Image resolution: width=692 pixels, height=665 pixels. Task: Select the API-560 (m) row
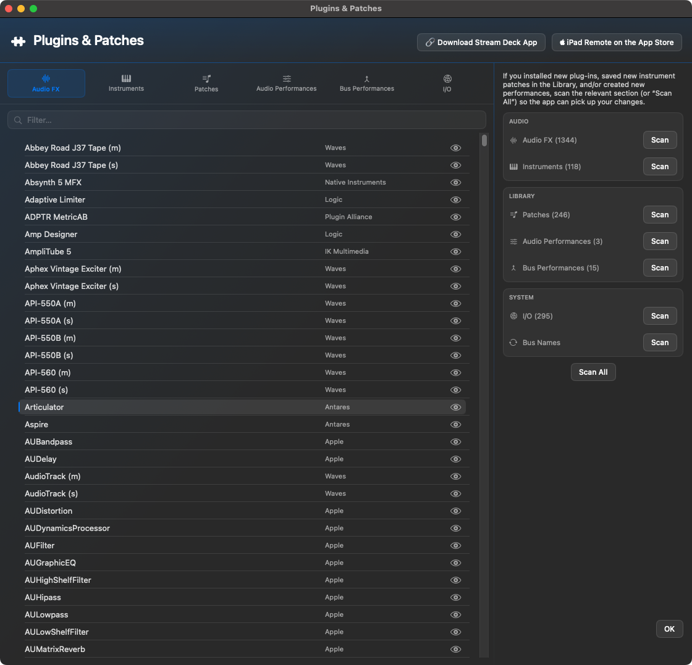coord(242,372)
